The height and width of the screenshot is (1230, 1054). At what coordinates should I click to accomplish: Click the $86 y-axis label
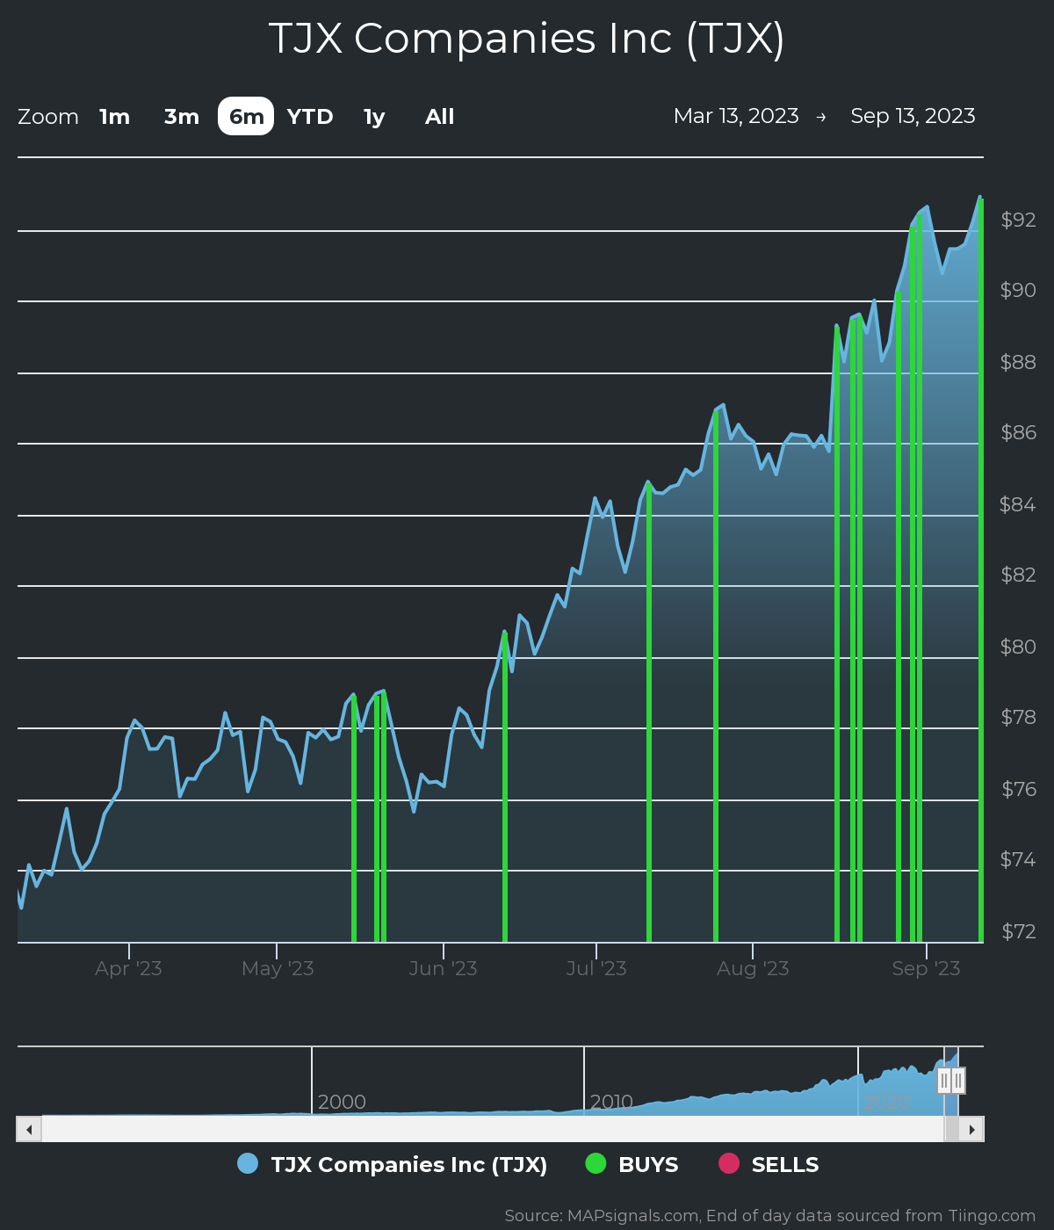coord(1019,432)
